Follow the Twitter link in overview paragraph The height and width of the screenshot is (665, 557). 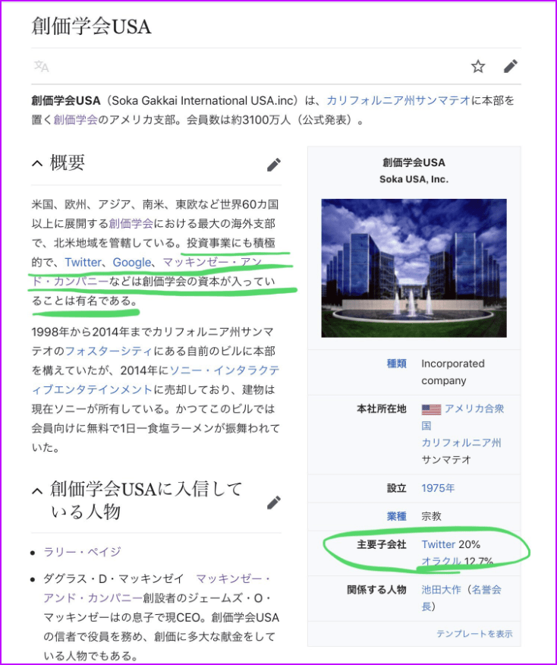click(x=83, y=262)
